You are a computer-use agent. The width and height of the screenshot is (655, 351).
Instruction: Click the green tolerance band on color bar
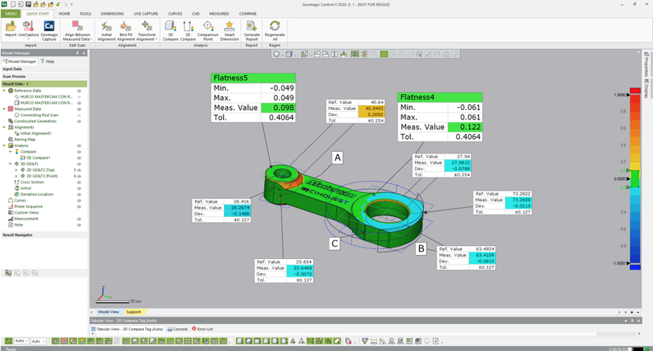click(635, 179)
